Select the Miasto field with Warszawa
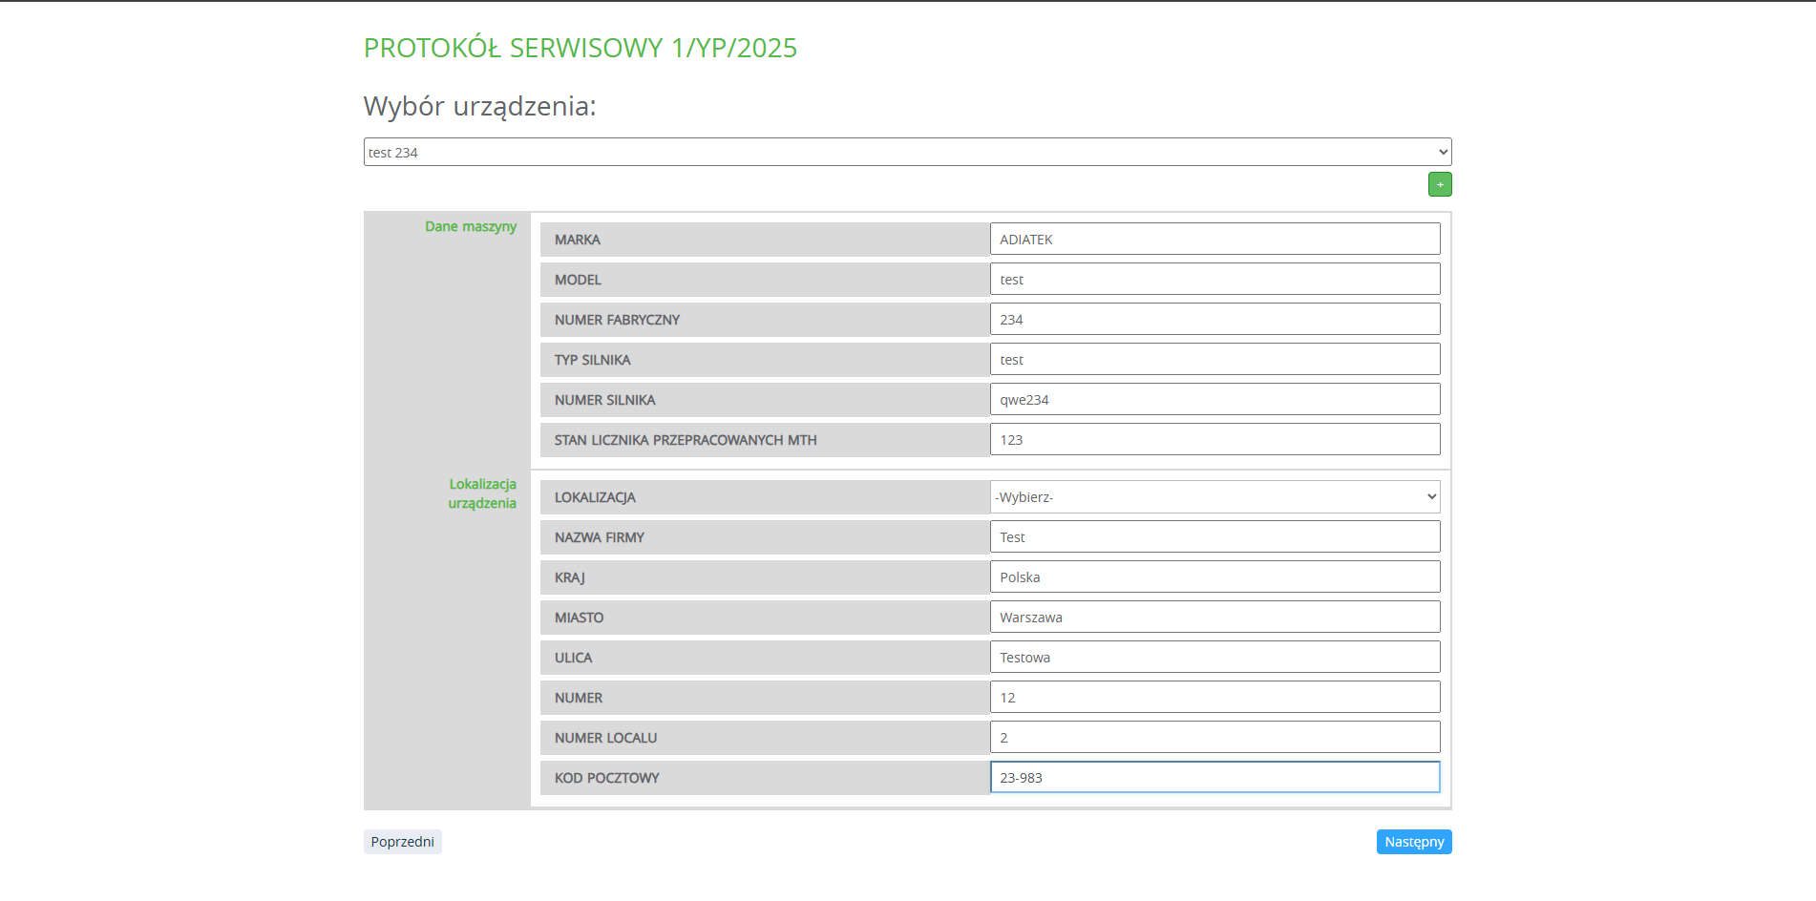The height and width of the screenshot is (901, 1816). click(1214, 618)
